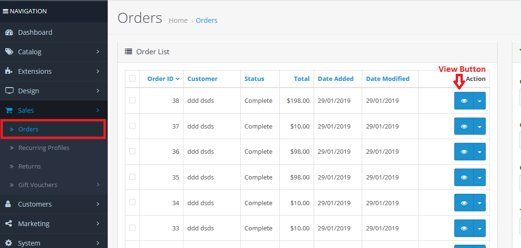Toggle the select-all checkbox in table header

[132, 79]
